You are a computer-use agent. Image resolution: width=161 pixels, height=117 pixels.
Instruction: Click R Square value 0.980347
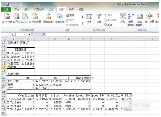pos(28,57)
